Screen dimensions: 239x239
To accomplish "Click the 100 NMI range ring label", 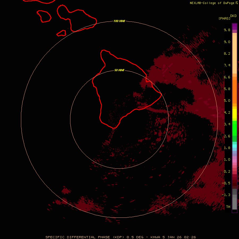I will [119, 21].
